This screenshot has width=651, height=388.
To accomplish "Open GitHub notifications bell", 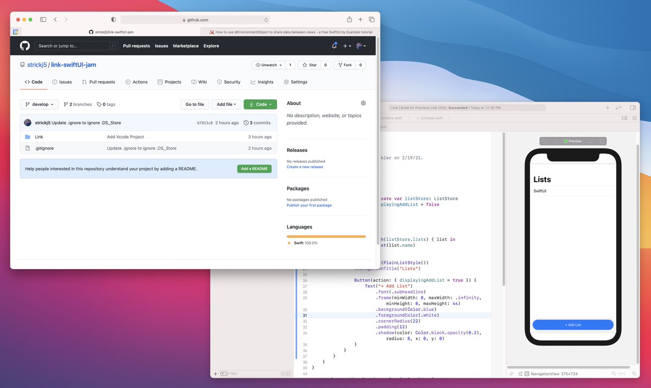I will click(x=334, y=46).
